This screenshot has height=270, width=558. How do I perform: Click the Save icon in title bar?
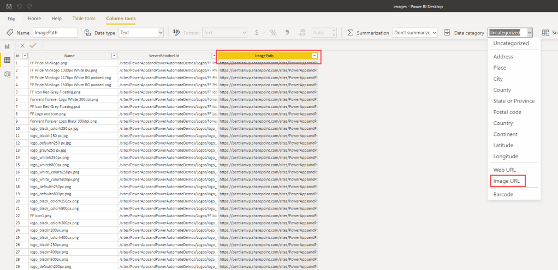[x=9, y=5]
